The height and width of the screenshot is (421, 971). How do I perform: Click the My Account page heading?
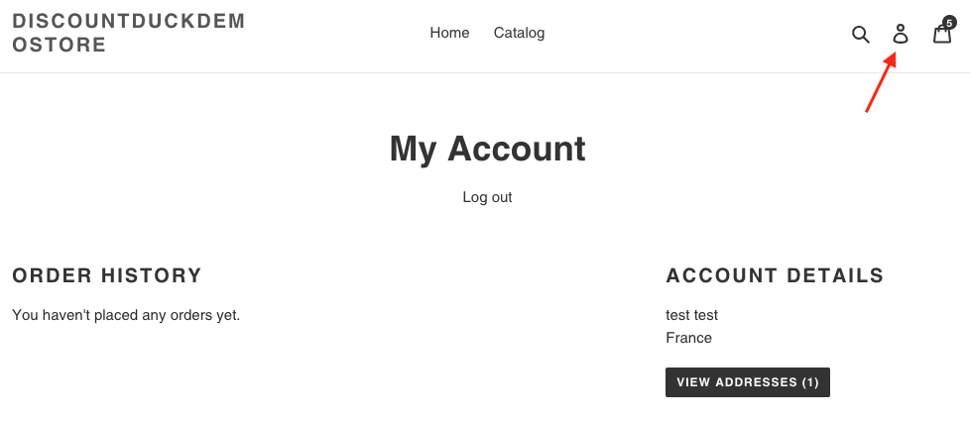tap(487, 149)
